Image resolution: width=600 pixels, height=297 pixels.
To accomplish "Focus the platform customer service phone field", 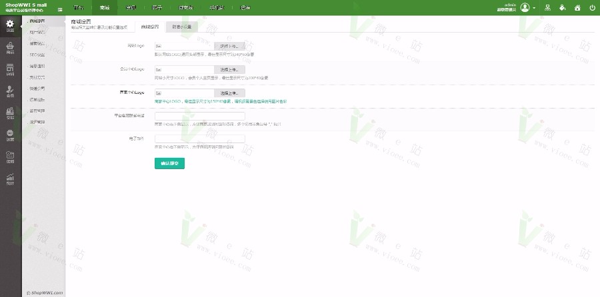I will [x=200, y=116].
